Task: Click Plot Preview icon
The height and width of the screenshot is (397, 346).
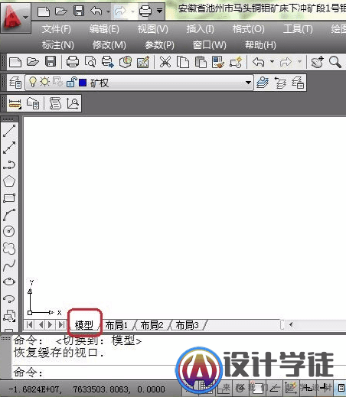Action: click(x=90, y=62)
